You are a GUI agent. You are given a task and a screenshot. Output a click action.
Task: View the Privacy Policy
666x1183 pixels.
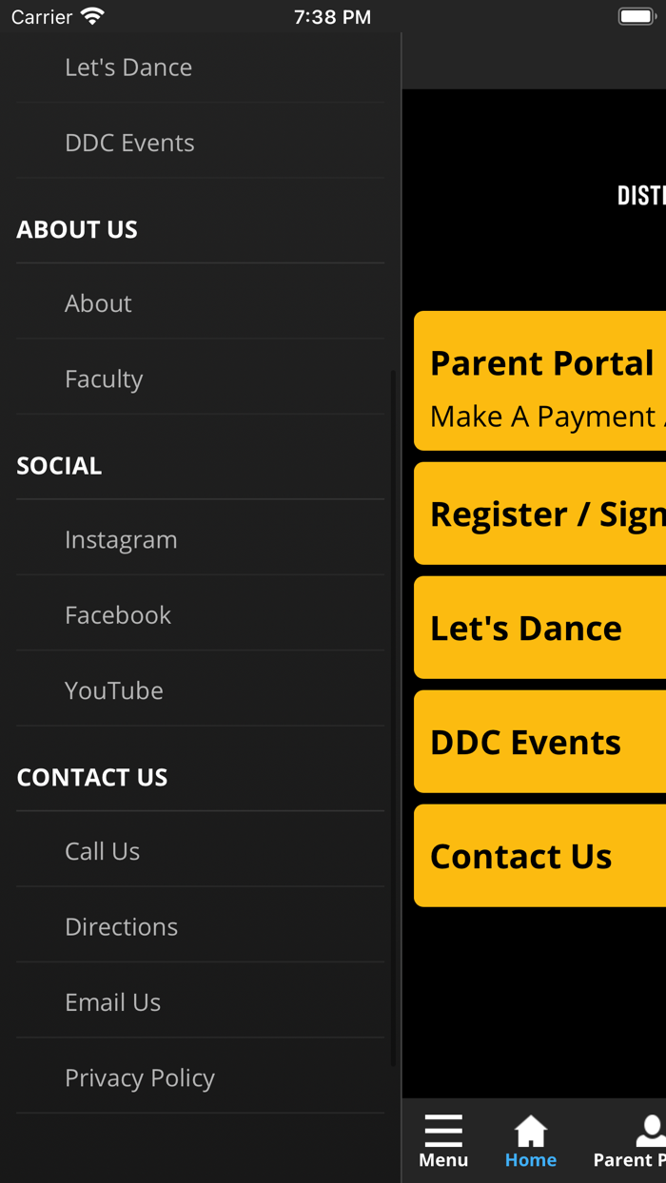pos(140,1077)
